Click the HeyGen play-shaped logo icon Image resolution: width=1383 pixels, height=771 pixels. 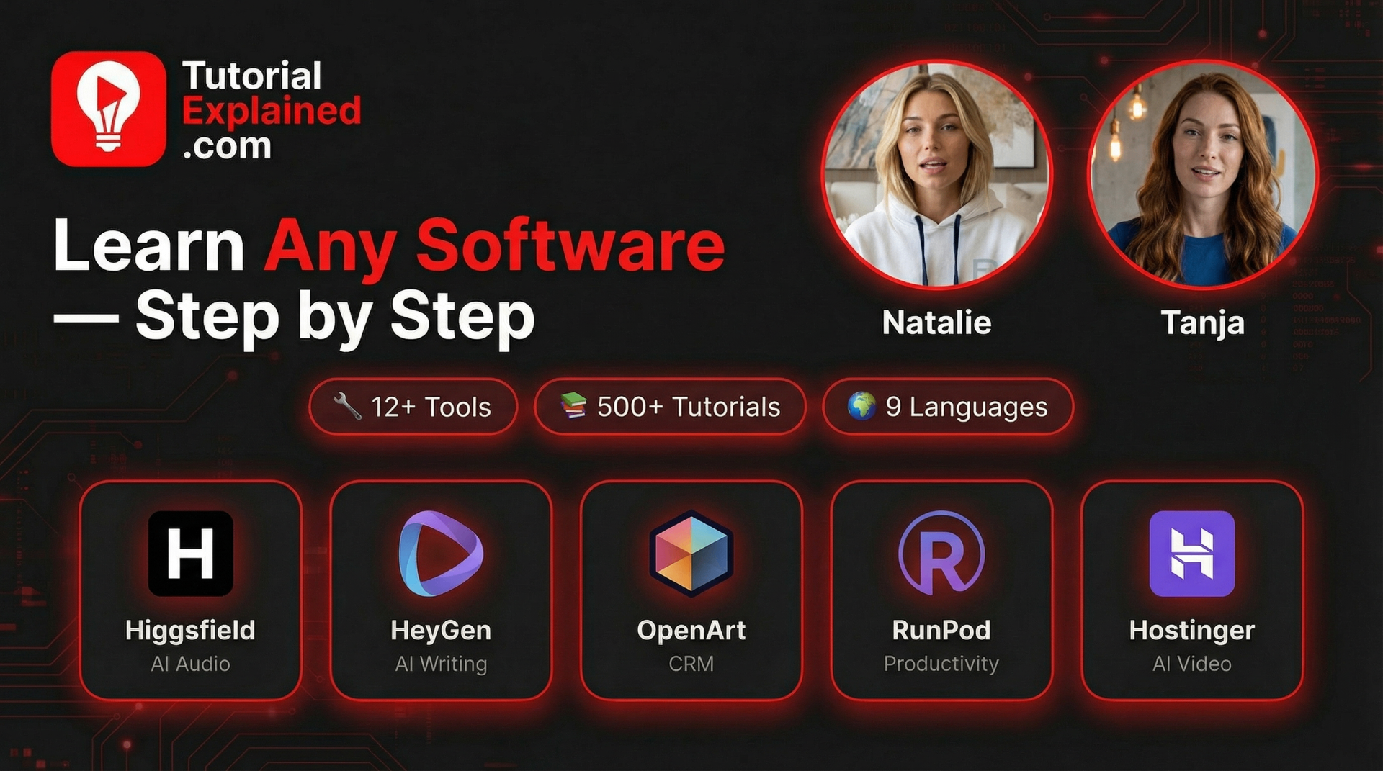tap(440, 553)
